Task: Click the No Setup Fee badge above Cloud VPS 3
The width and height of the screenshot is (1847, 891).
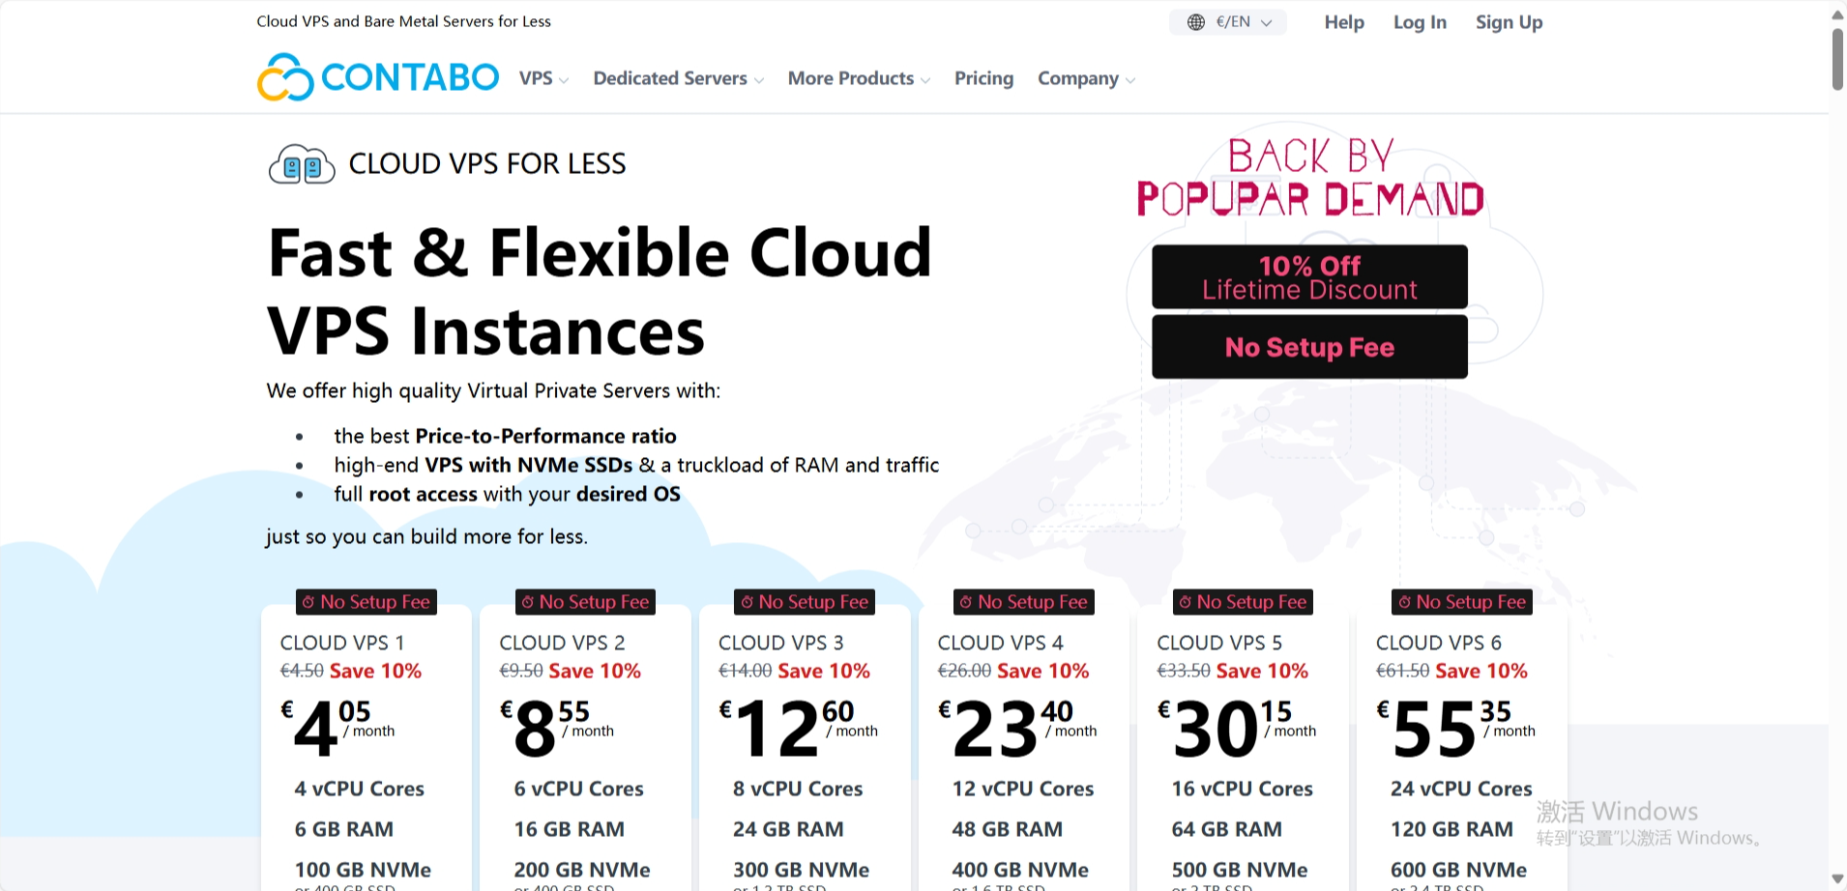Action: 804,601
